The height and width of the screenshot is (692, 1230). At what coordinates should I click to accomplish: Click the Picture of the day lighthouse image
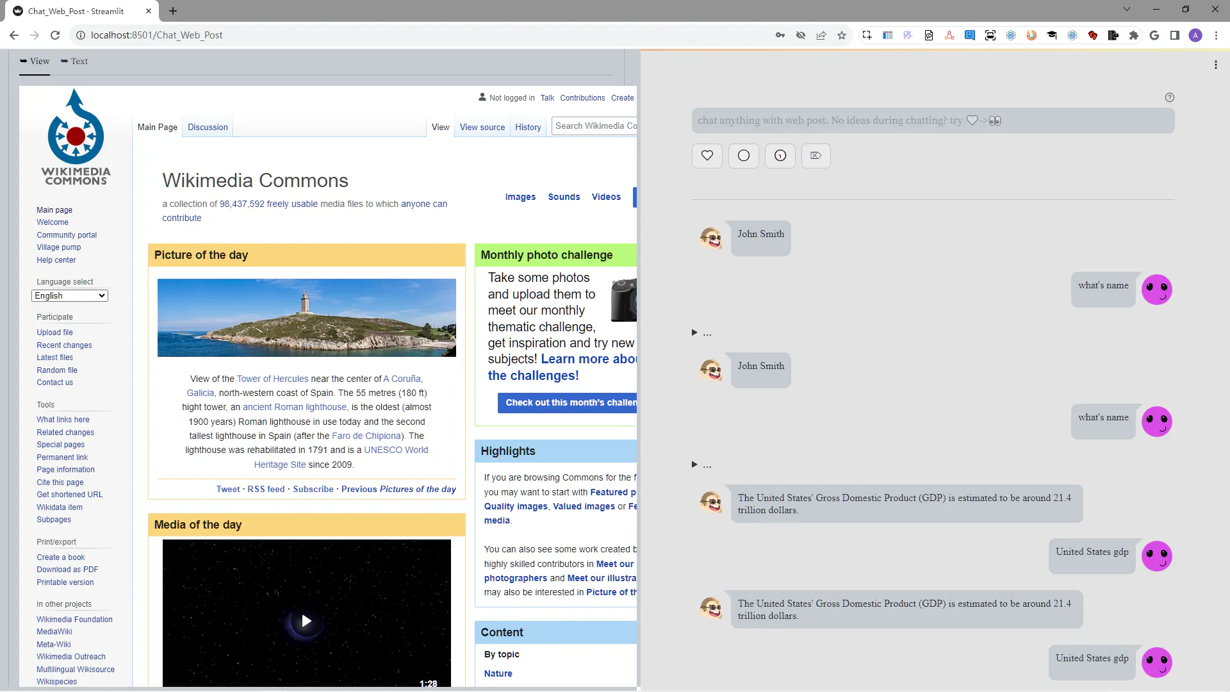(x=307, y=318)
